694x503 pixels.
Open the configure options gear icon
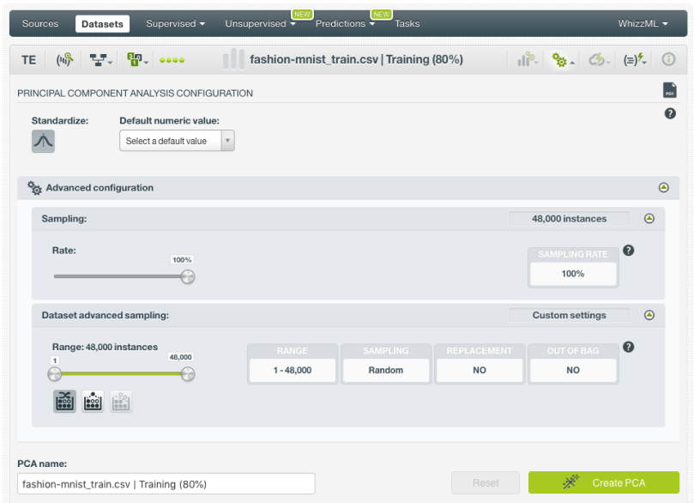point(561,59)
